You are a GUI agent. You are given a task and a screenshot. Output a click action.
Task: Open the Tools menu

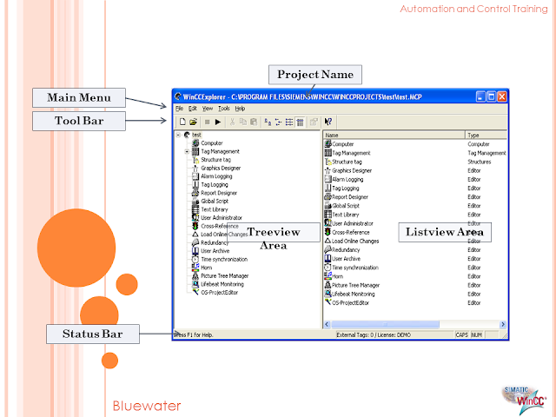pos(224,109)
